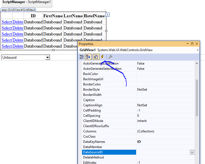
Task: Sort properties alphabetically
Action: [88, 57]
